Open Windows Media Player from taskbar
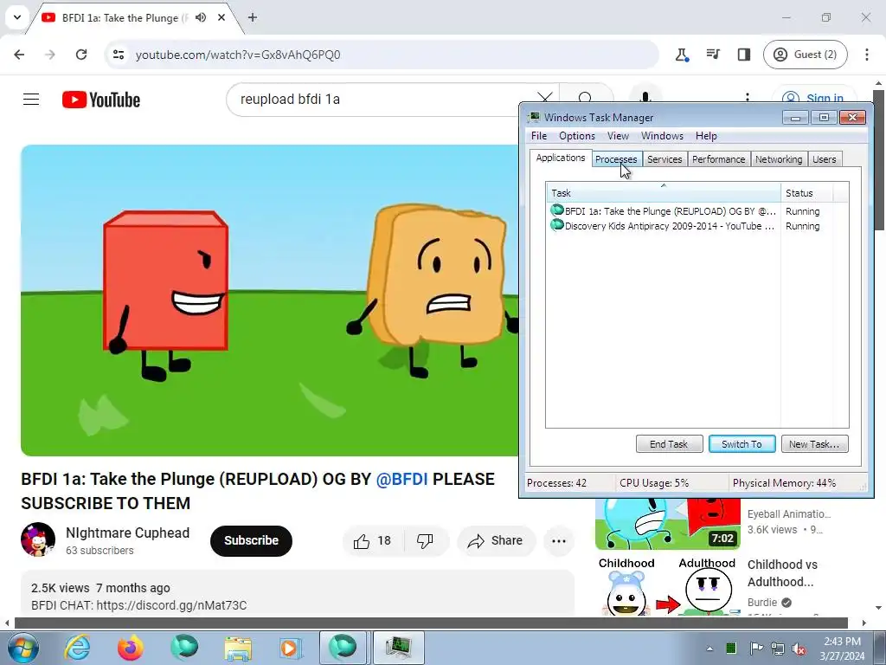The width and height of the screenshot is (886, 665). pos(291,648)
